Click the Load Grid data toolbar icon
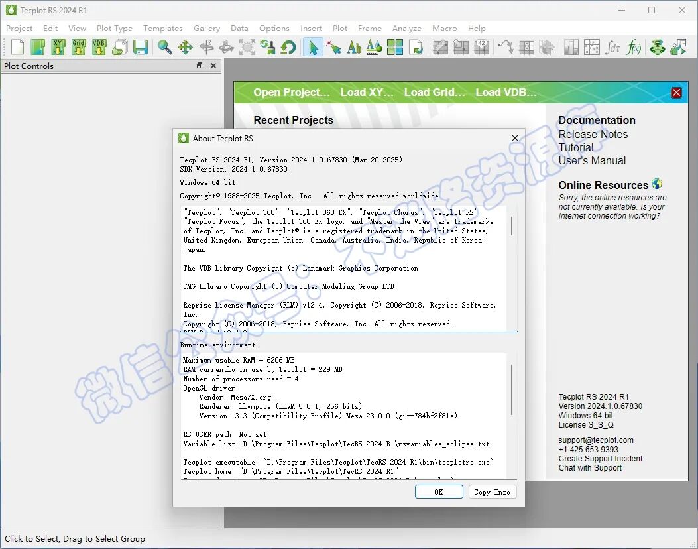Image resolution: width=698 pixels, height=549 pixels. (x=79, y=47)
